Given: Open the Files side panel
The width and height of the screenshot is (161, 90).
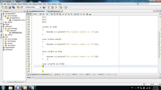Looking at the screenshot, I should [1, 36].
